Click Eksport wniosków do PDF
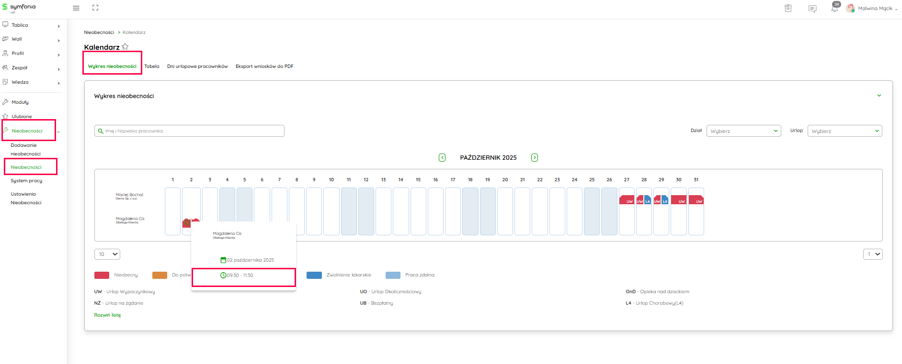 [x=264, y=66]
